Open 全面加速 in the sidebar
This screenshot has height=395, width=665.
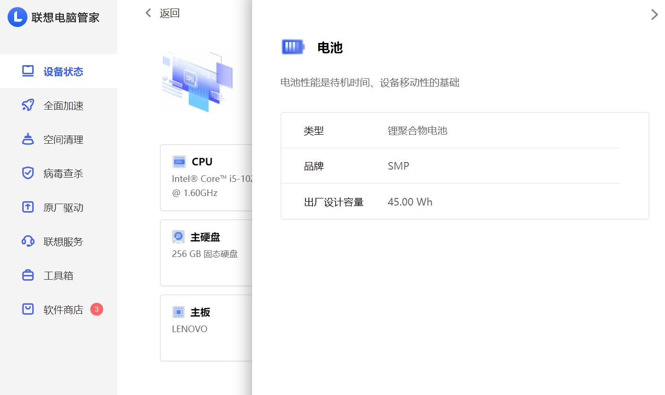pyautogui.click(x=59, y=105)
